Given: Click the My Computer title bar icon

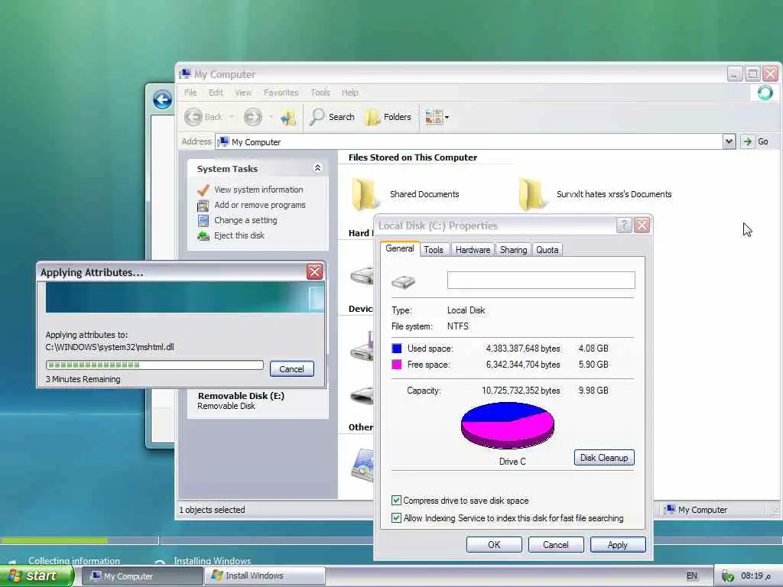Looking at the screenshot, I should pos(185,74).
